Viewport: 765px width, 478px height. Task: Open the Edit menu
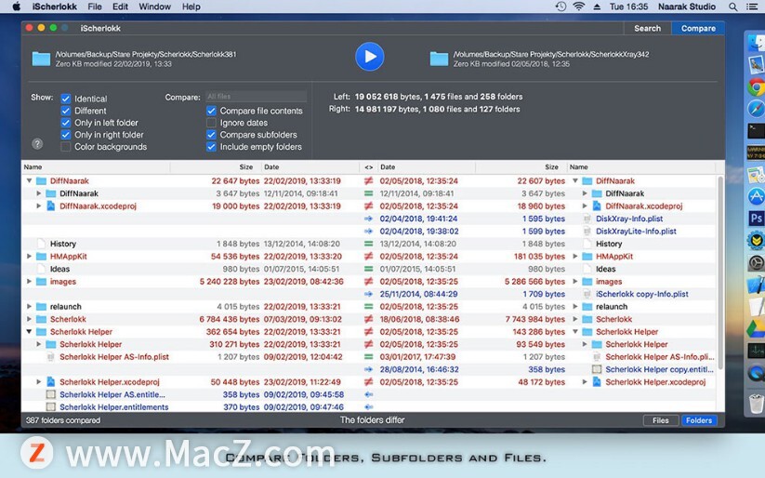pos(120,7)
